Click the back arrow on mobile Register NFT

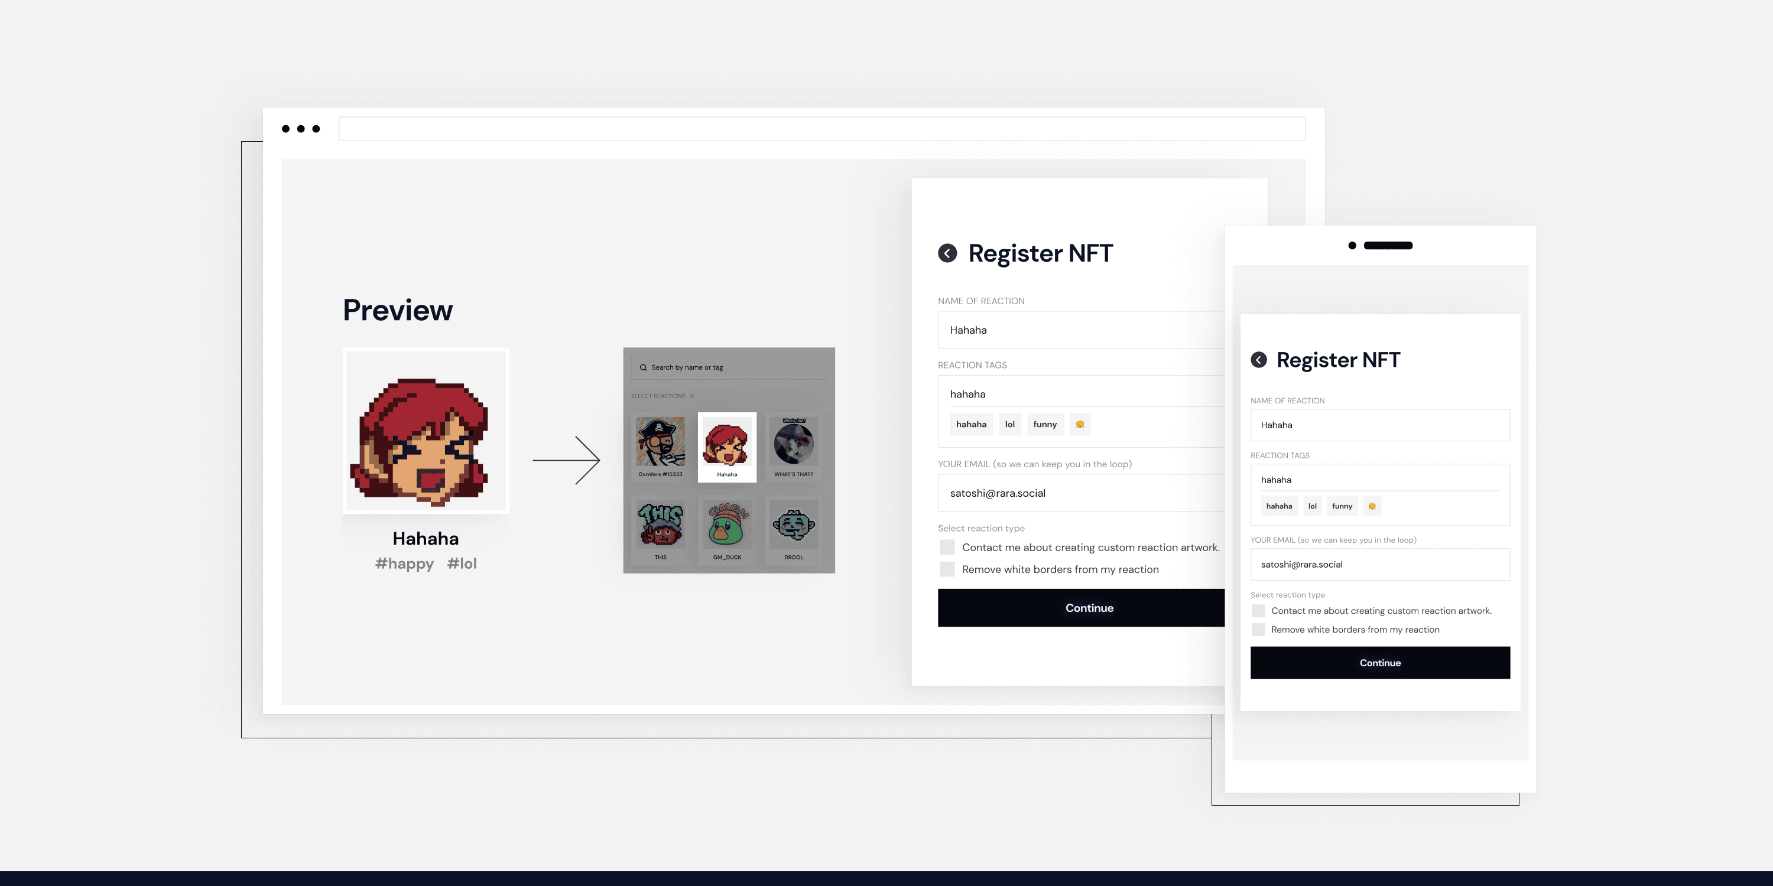tap(1258, 359)
